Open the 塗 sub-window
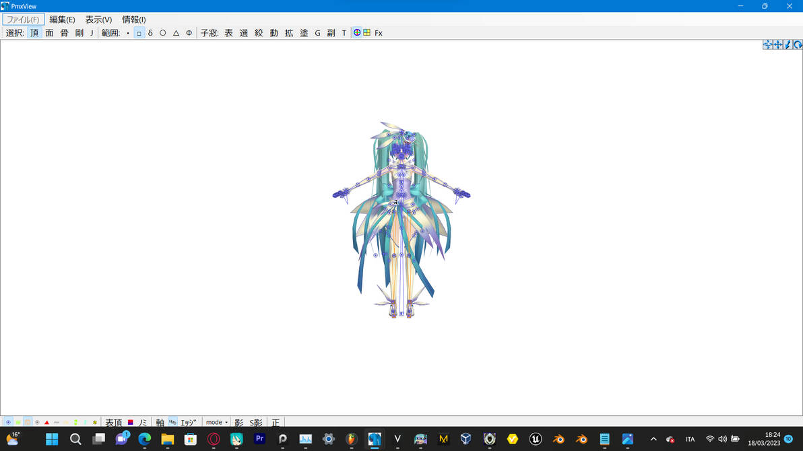Screen dimensions: 803x451 304,33
